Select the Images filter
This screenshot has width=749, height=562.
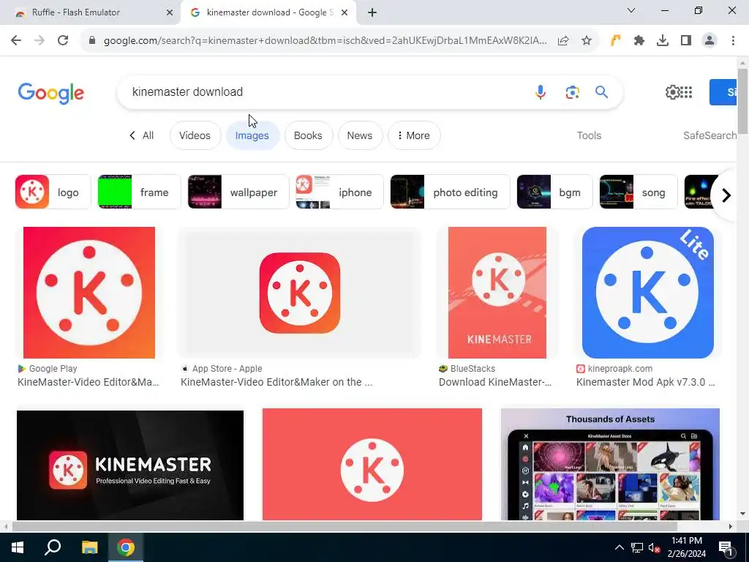click(x=252, y=135)
